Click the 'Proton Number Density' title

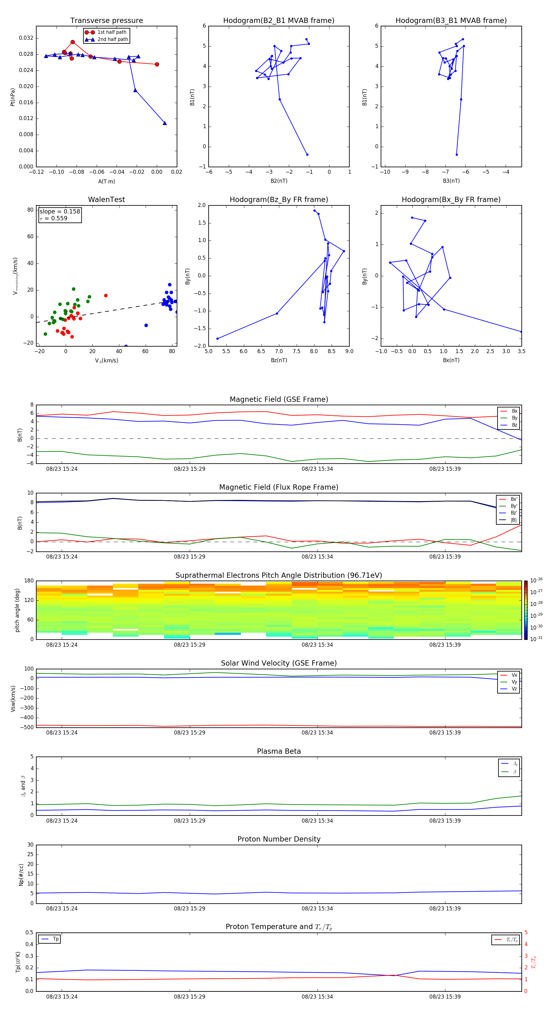pyautogui.click(x=279, y=839)
